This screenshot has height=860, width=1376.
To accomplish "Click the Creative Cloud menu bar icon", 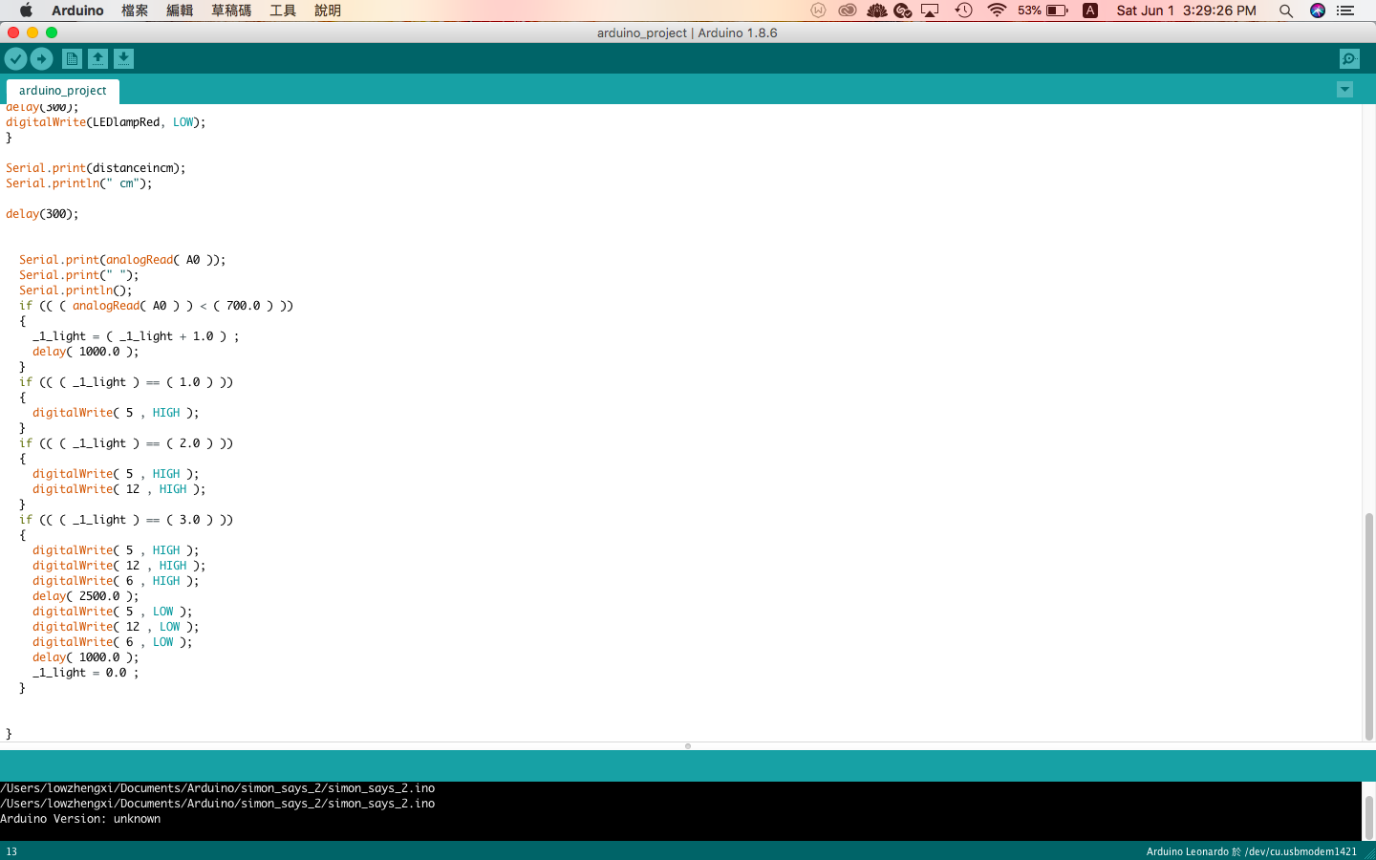I will click(x=848, y=11).
